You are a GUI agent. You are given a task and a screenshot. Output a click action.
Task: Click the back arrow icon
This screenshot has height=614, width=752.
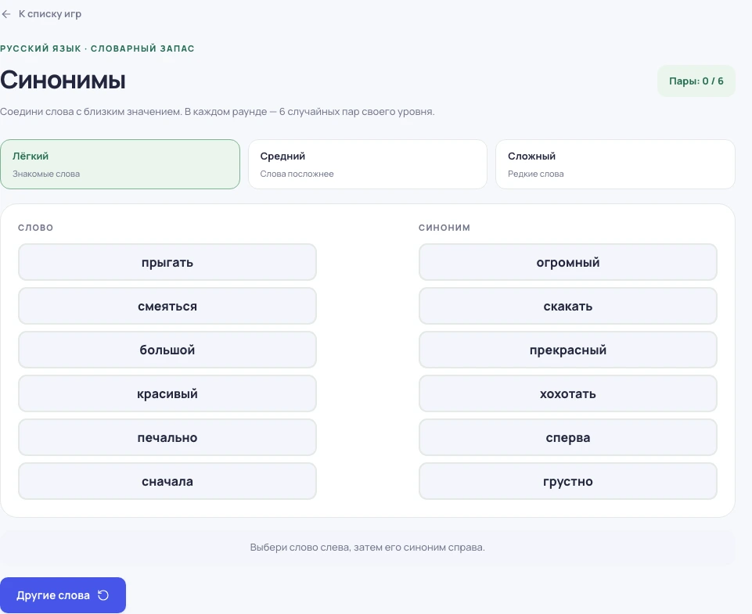point(6,14)
